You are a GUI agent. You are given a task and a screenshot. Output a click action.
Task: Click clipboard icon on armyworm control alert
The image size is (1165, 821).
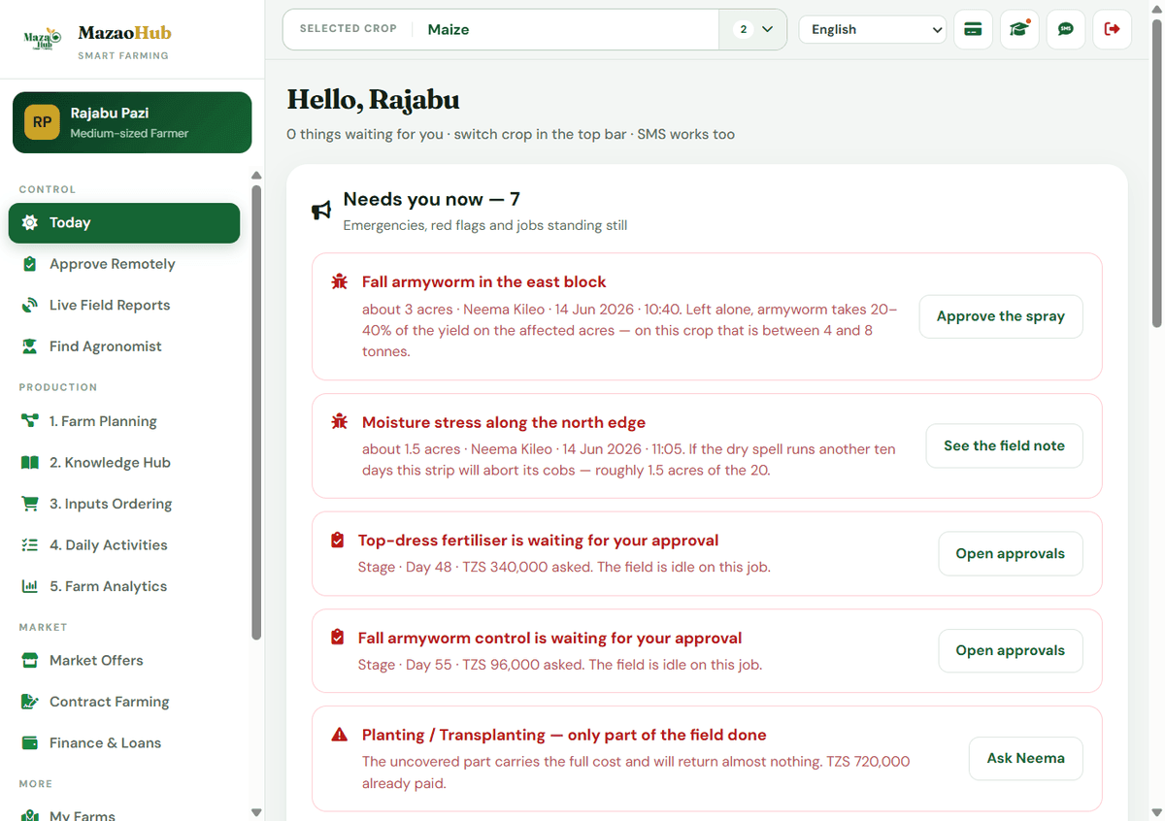click(x=337, y=638)
